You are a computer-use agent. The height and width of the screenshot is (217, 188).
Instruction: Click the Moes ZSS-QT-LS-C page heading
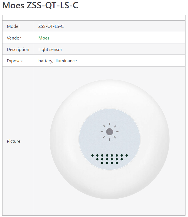[x=40, y=5]
